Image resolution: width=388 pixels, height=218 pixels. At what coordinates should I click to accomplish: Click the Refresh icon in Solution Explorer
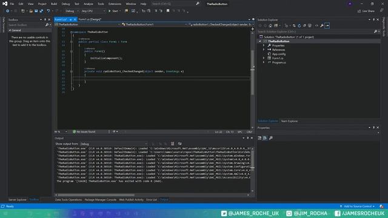click(x=299, y=25)
